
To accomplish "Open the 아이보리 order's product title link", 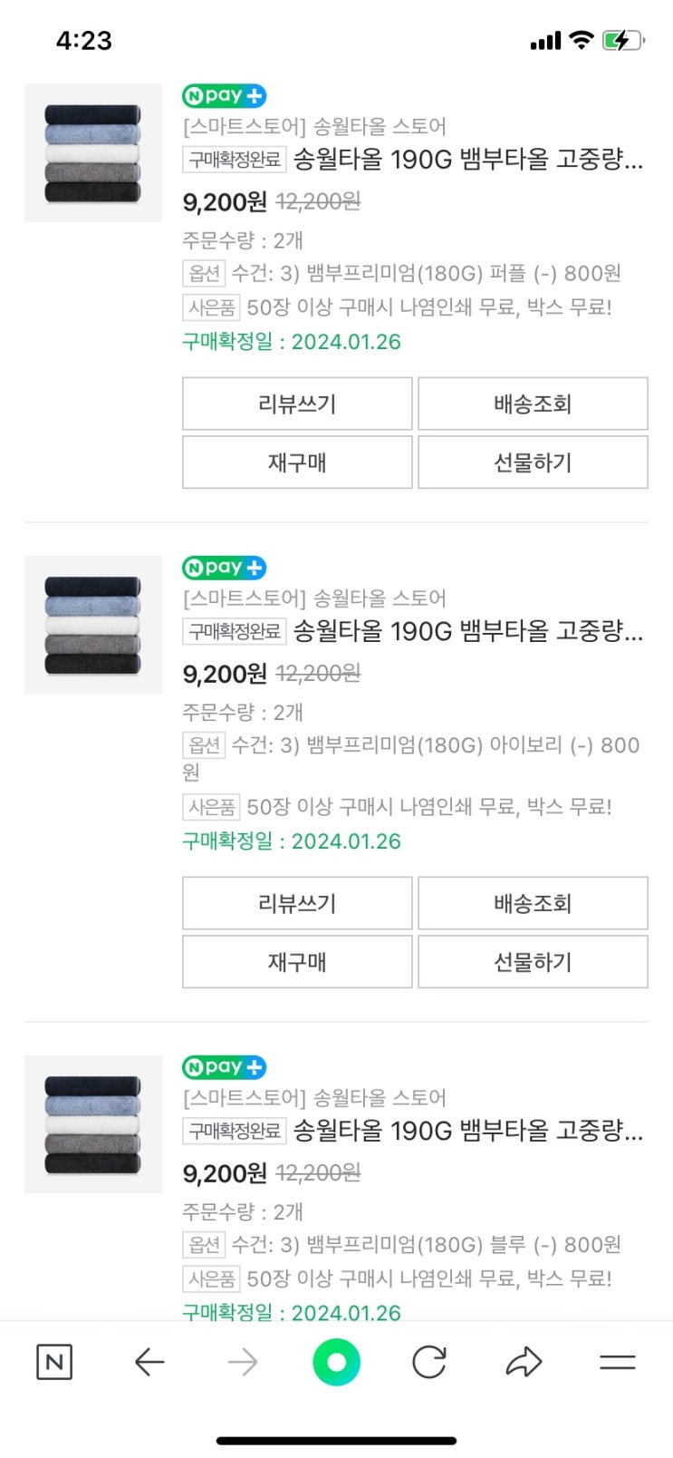I will (467, 631).
